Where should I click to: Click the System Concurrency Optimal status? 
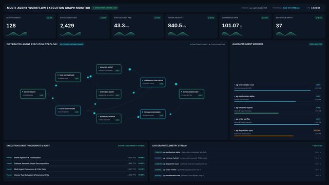tap(131, 146)
